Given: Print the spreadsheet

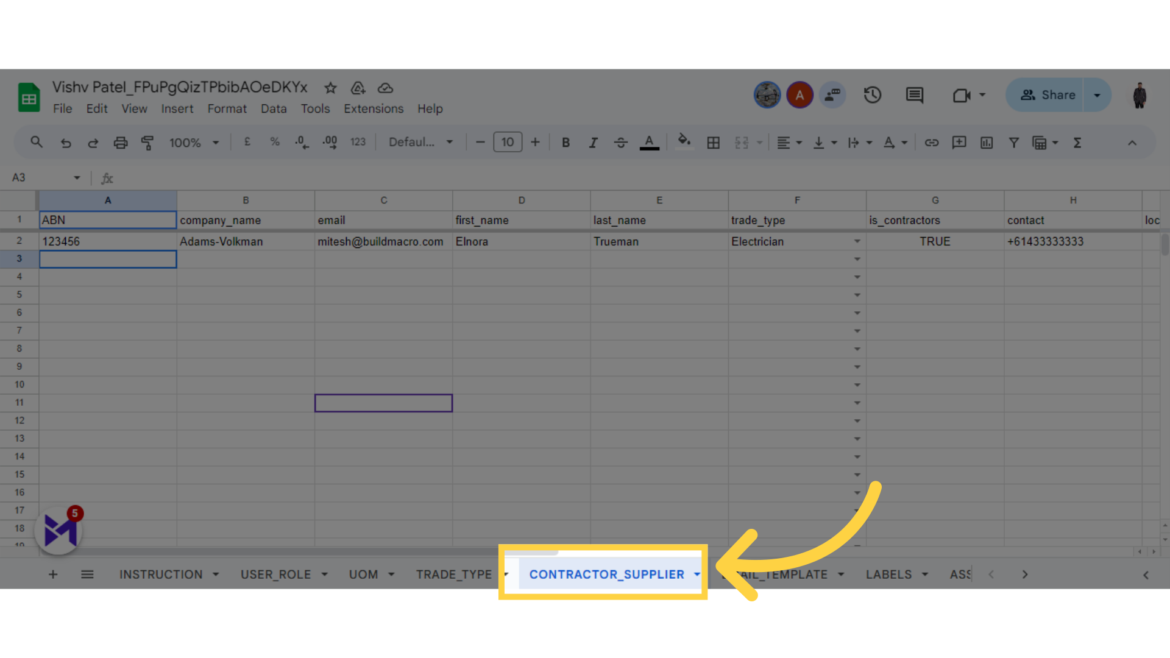Looking at the screenshot, I should (121, 143).
